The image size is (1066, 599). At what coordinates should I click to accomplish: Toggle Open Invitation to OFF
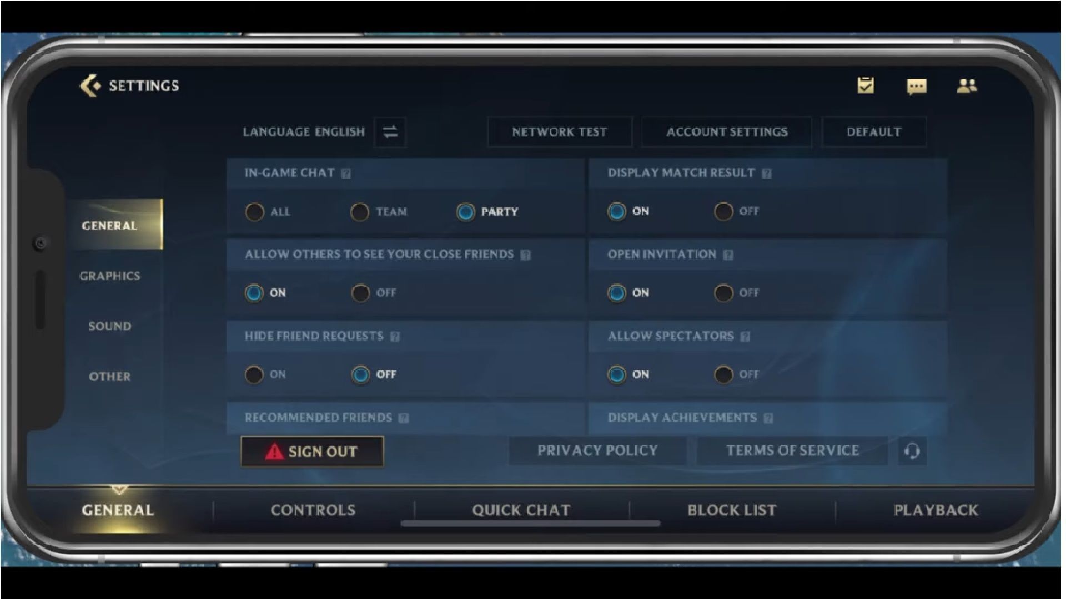[723, 292]
